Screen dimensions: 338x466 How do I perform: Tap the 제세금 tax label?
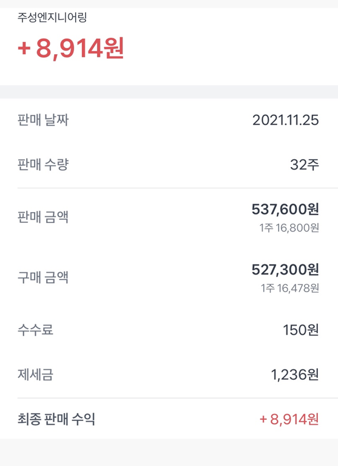(x=35, y=374)
